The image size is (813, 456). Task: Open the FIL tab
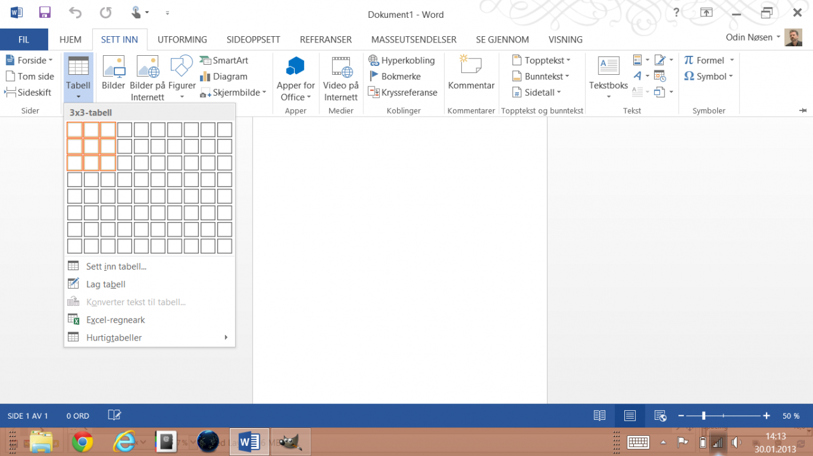coord(24,39)
